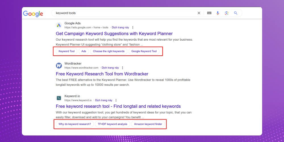Click the Google Ads site name
The height and width of the screenshot is (142, 284).
(x=72, y=23)
